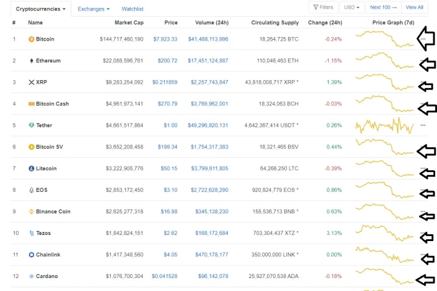Open the Chainlink name link

(x=48, y=255)
